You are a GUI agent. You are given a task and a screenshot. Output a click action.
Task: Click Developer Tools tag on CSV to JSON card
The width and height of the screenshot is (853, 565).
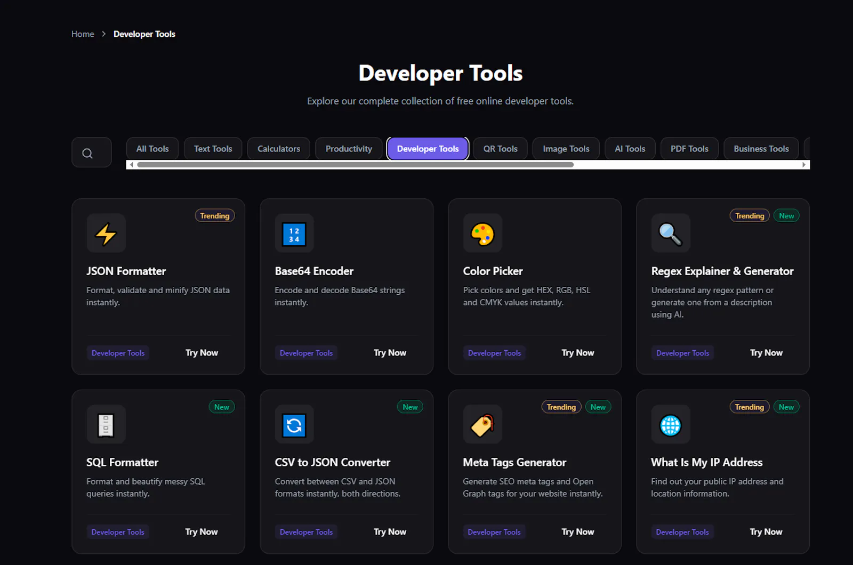pyautogui.click(x=306, y=532)
